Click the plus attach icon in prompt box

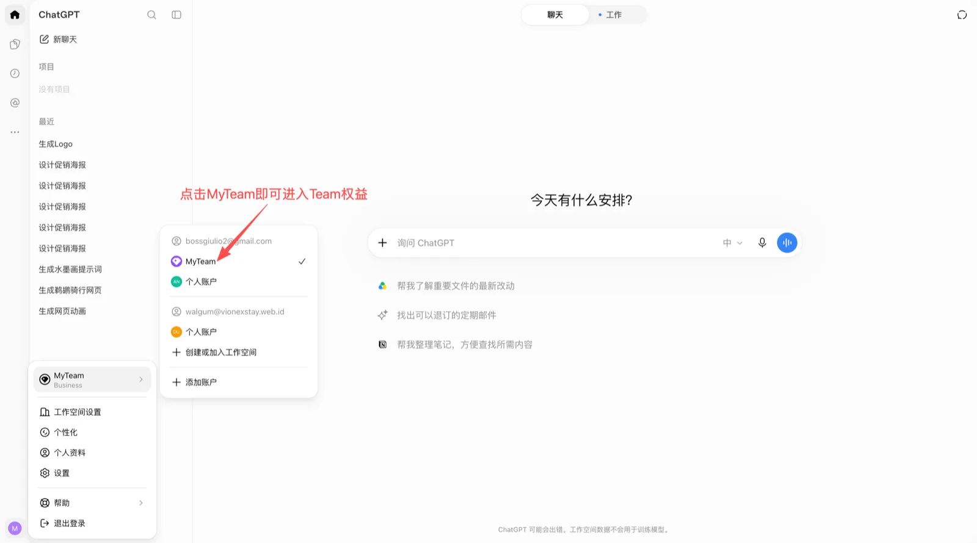tap(382, 243)
